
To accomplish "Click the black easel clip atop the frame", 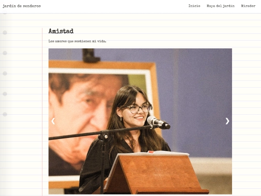I will coord(91,56).
